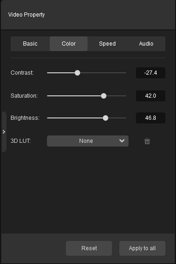Open the 3D LUT None dropdown
The image size is (176, 264).
point(88,141)
